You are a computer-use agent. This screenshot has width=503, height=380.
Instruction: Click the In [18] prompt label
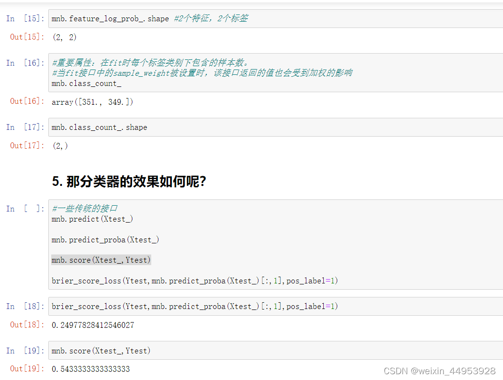click(25, 306)
